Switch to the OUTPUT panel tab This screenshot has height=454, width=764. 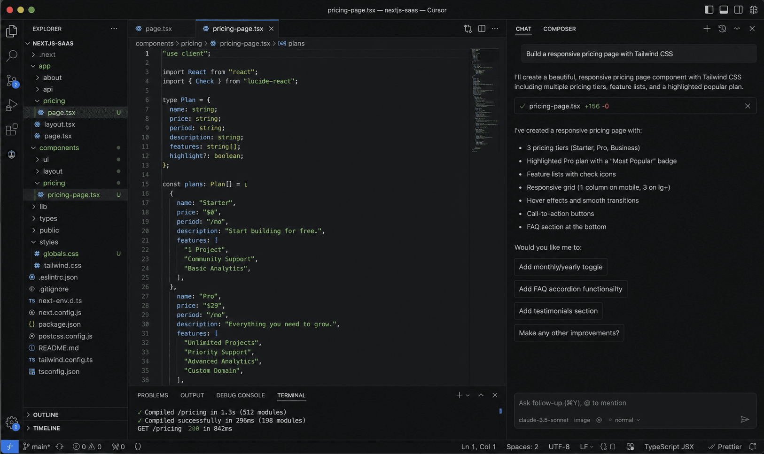[x=192, y=395]
